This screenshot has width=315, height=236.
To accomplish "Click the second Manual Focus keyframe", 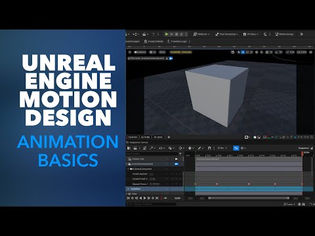I will coord(217,184).
